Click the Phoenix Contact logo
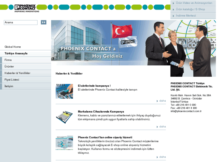Viewport: 217px width, 162px height. 27,8
